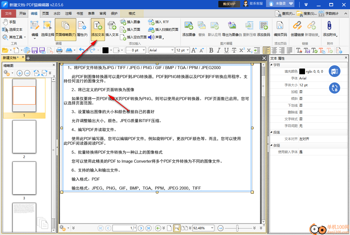Click the black text color swatch in toolbar
Screen dimensions: 350x235
click(x=105, y=50)
